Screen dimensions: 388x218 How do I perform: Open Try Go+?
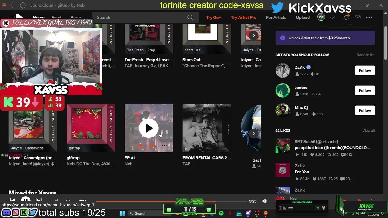pyautogui.click(x=214, y=18)
